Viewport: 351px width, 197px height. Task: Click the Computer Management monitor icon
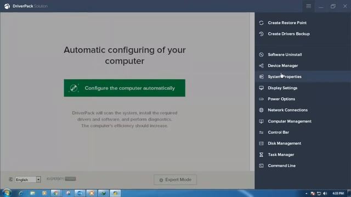(261, 121)
